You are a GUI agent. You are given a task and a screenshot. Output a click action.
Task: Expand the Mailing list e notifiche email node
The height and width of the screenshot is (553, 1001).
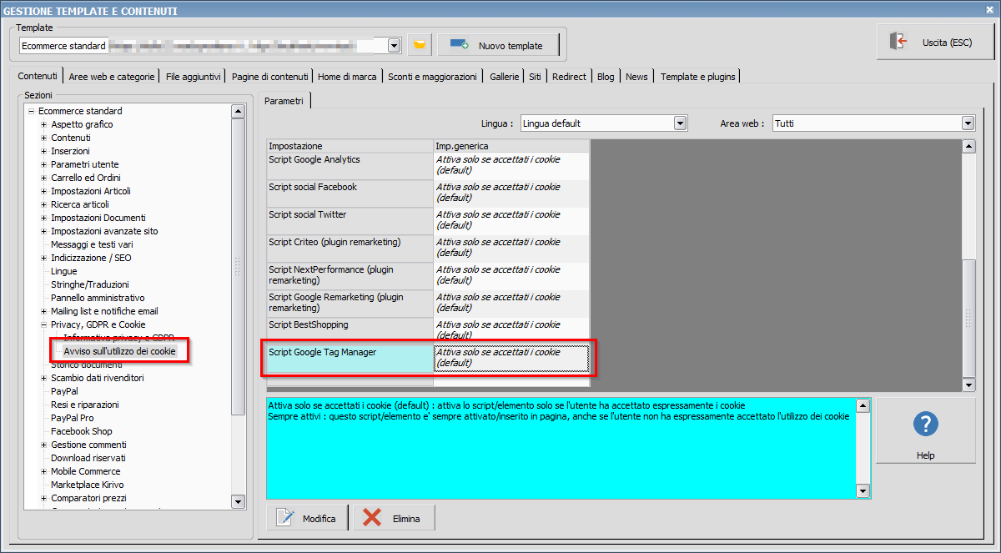tap(44, 311)
